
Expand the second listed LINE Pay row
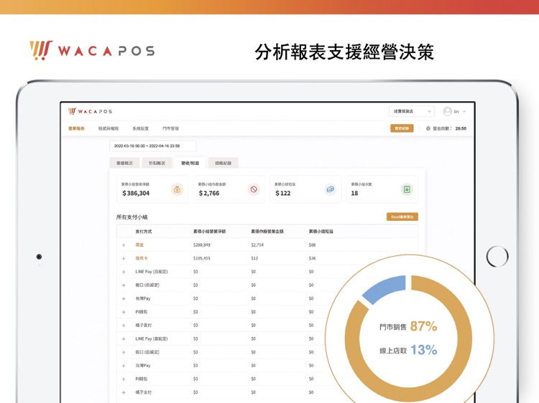(x=124, y=339)
